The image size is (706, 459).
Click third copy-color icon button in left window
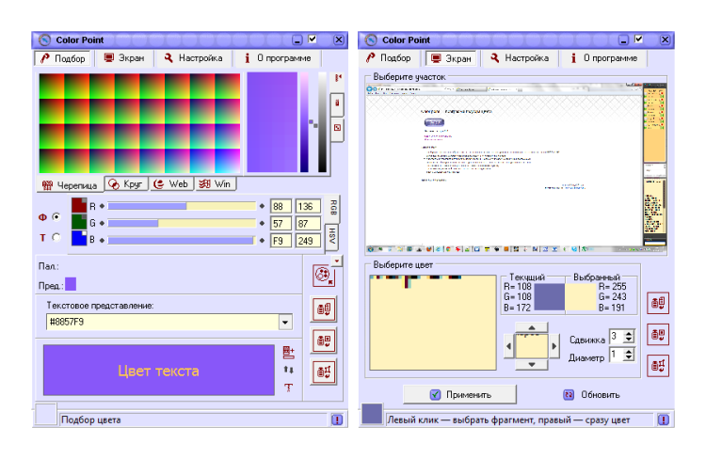[324, 372]
